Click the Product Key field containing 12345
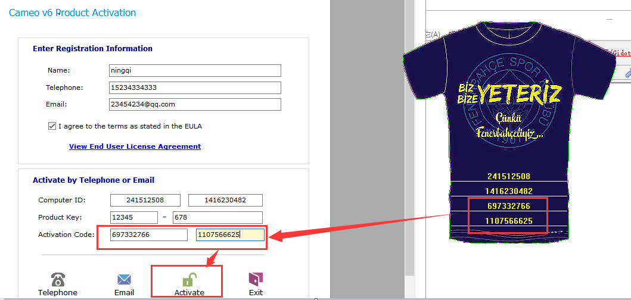 point(133,218)
